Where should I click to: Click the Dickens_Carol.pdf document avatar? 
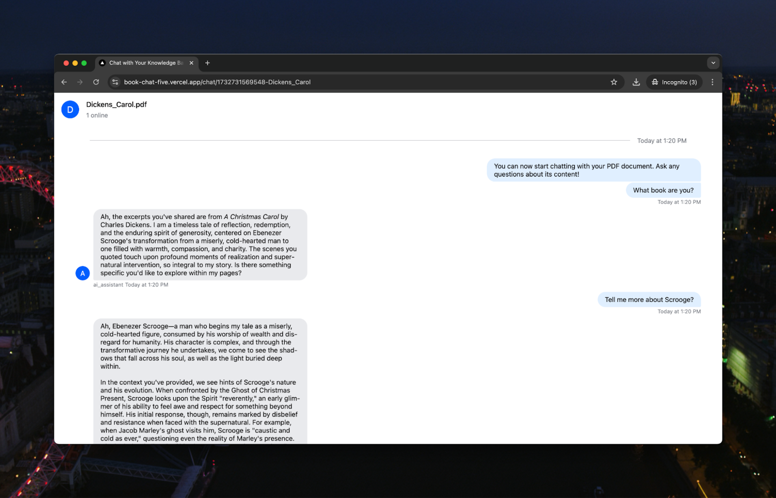pos(70,109)
